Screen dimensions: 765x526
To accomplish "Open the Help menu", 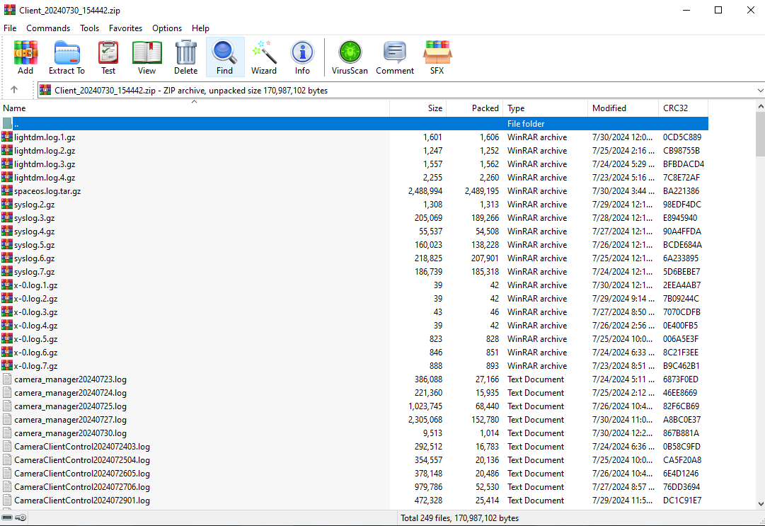I will (x=200, y=28).
